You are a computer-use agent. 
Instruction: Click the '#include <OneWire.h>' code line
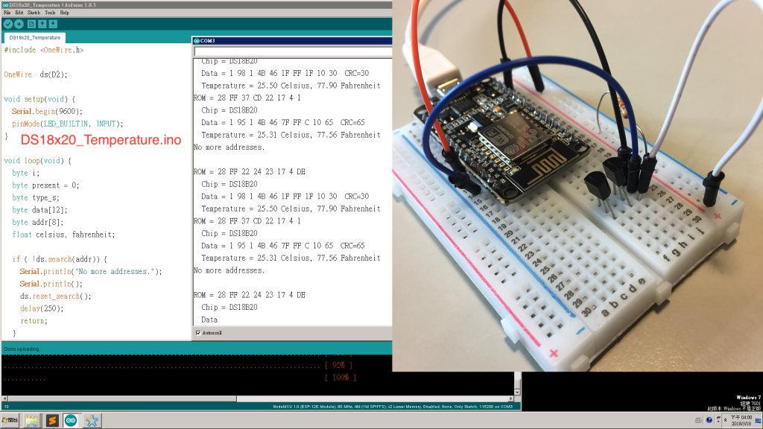(44, 50)
